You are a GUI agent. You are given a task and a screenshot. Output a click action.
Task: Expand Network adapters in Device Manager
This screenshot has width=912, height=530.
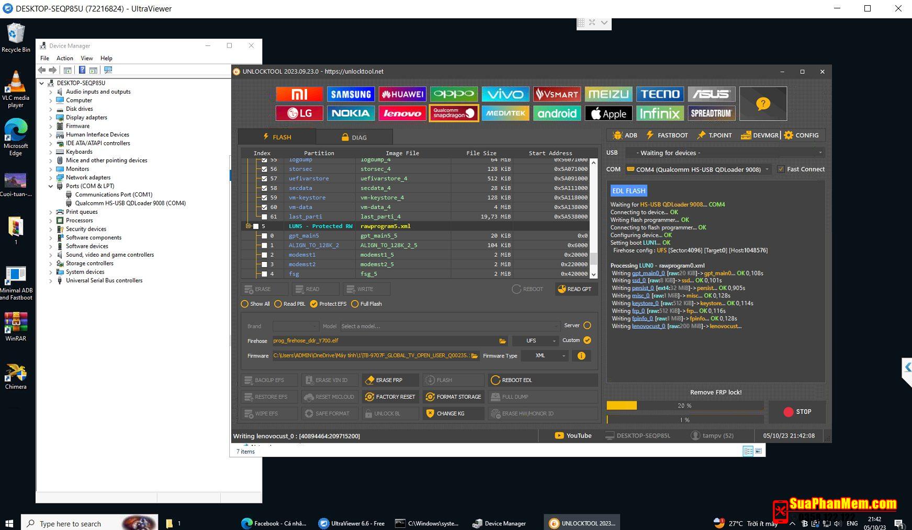point(51,178)
